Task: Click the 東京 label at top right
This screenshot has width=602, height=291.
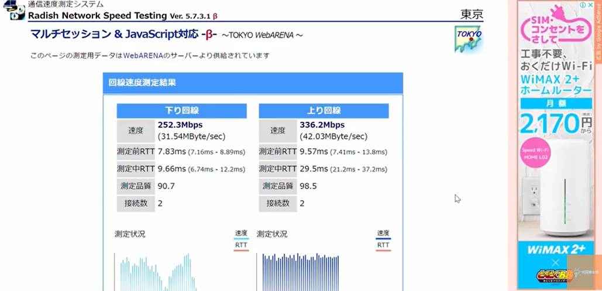Action: [x=472, y=14]
